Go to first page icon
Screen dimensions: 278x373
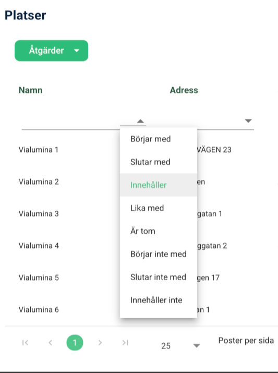click(25, 343)
